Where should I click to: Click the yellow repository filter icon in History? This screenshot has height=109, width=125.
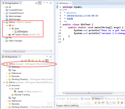(118, 103)
